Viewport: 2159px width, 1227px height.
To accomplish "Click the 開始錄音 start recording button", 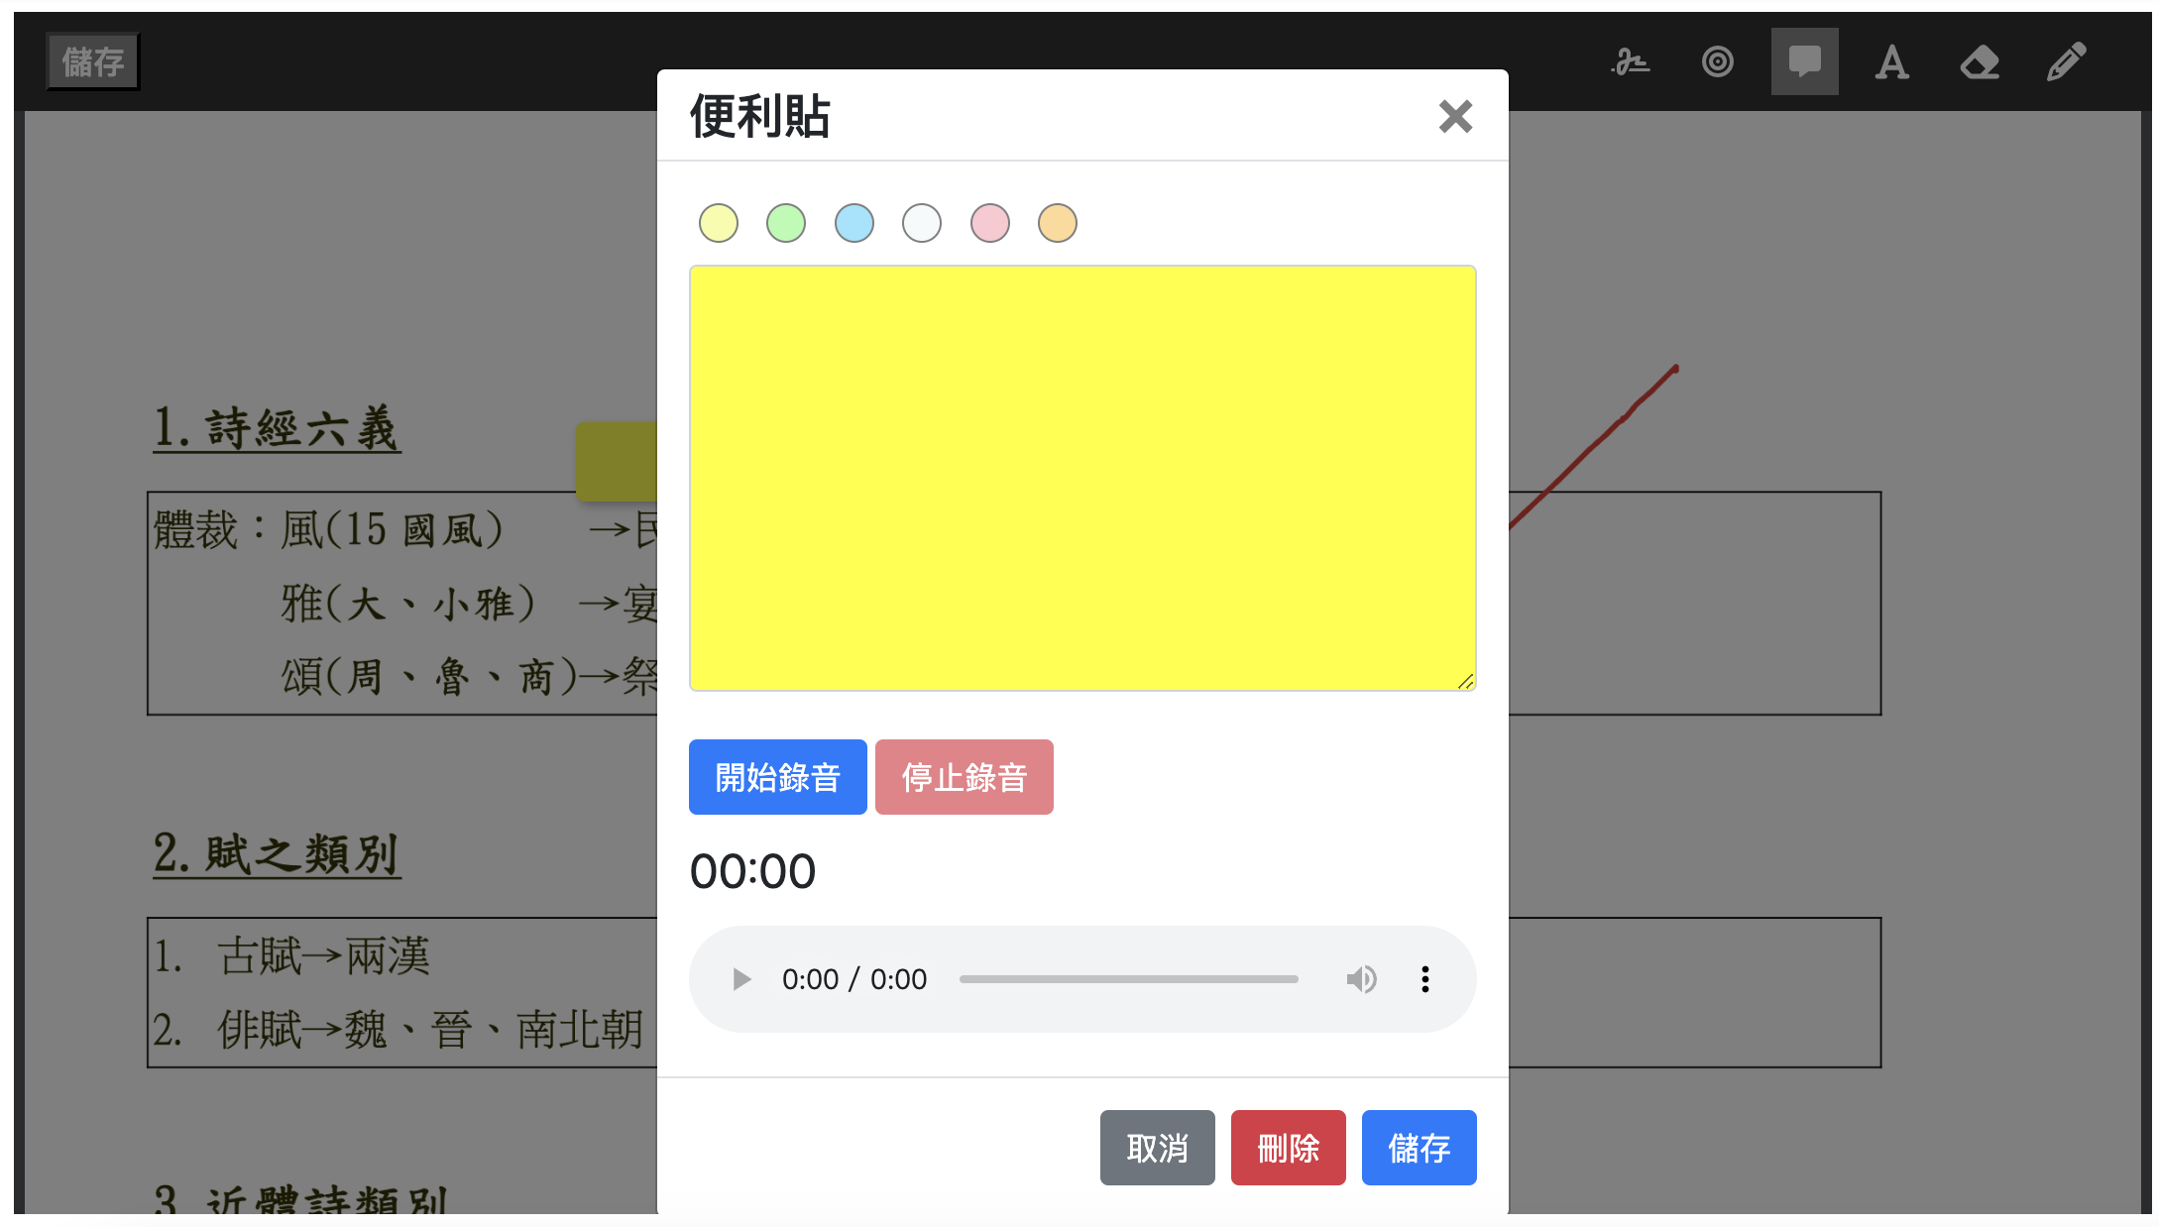I will click(777, 777).
